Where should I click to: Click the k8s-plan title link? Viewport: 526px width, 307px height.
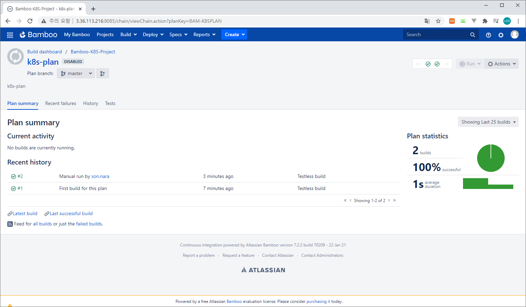(43, 62)
